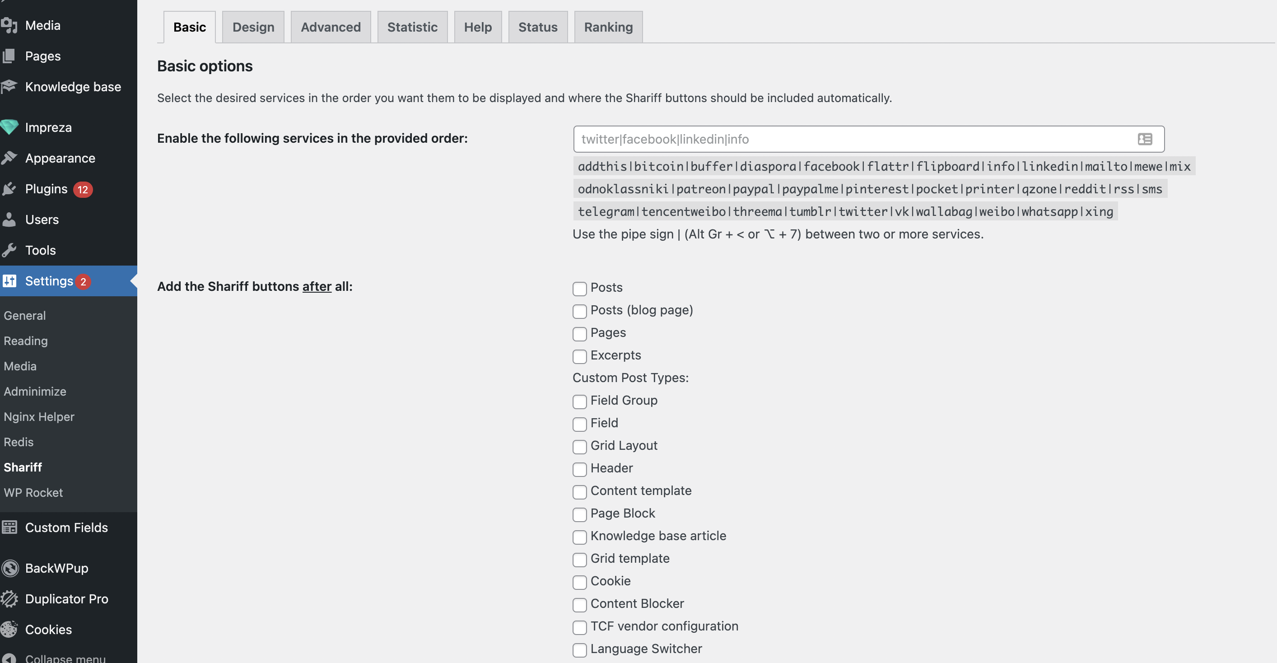Click the services order text field
Screen dimensions: 1277x663
pos(853,140)
